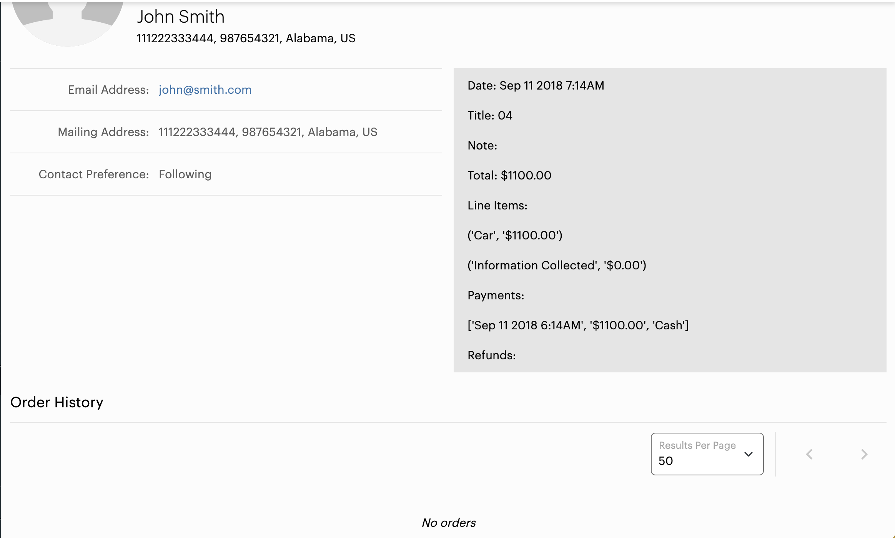
Task: Click the 'Information Collected' line item
Action: click(x=557, y=265)
